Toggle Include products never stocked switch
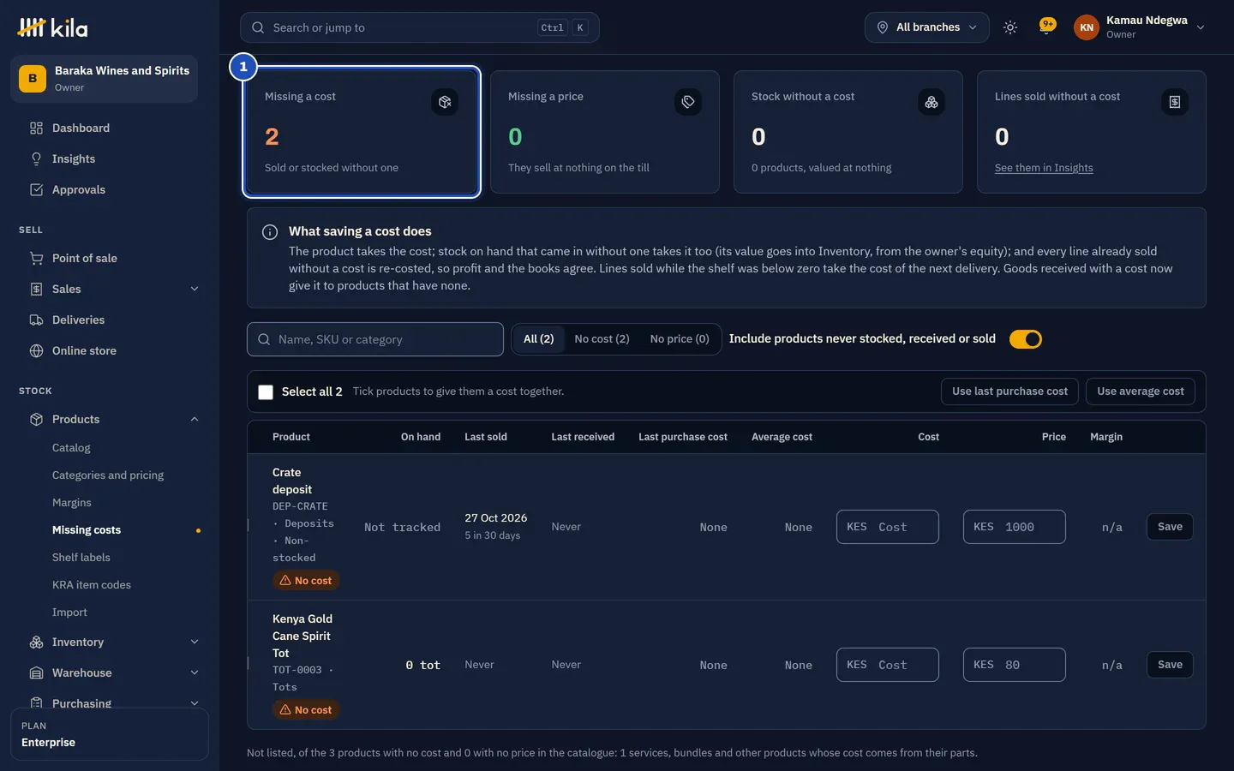The image size is (1234, 771). 1026,339
